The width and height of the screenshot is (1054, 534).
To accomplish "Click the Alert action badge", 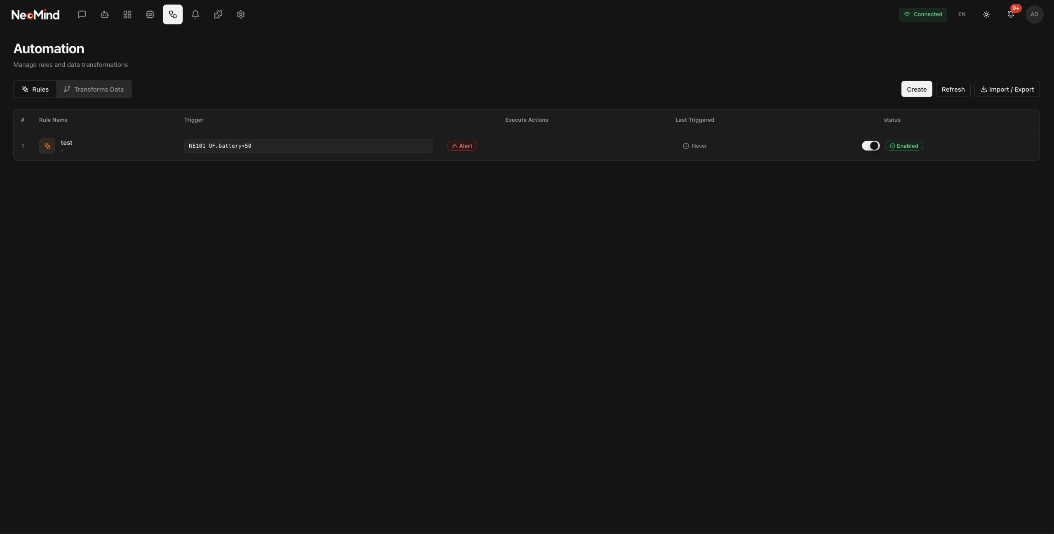I will pyautogui.click(x=462, y=146).
